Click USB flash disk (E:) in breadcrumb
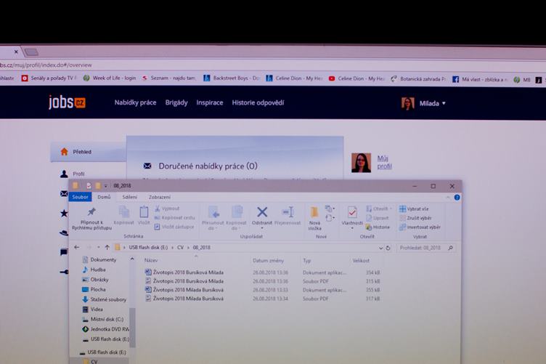Image resolution: width=546 pixels, height=364 pixels. (x=148, y=247)
